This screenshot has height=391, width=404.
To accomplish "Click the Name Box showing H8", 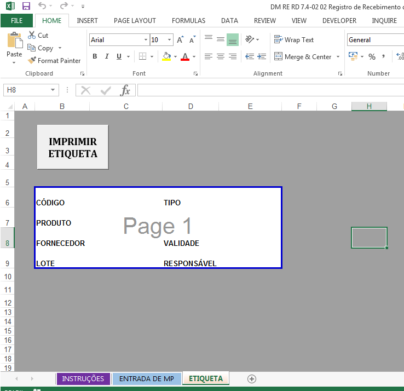I will [x=26, y=90].
